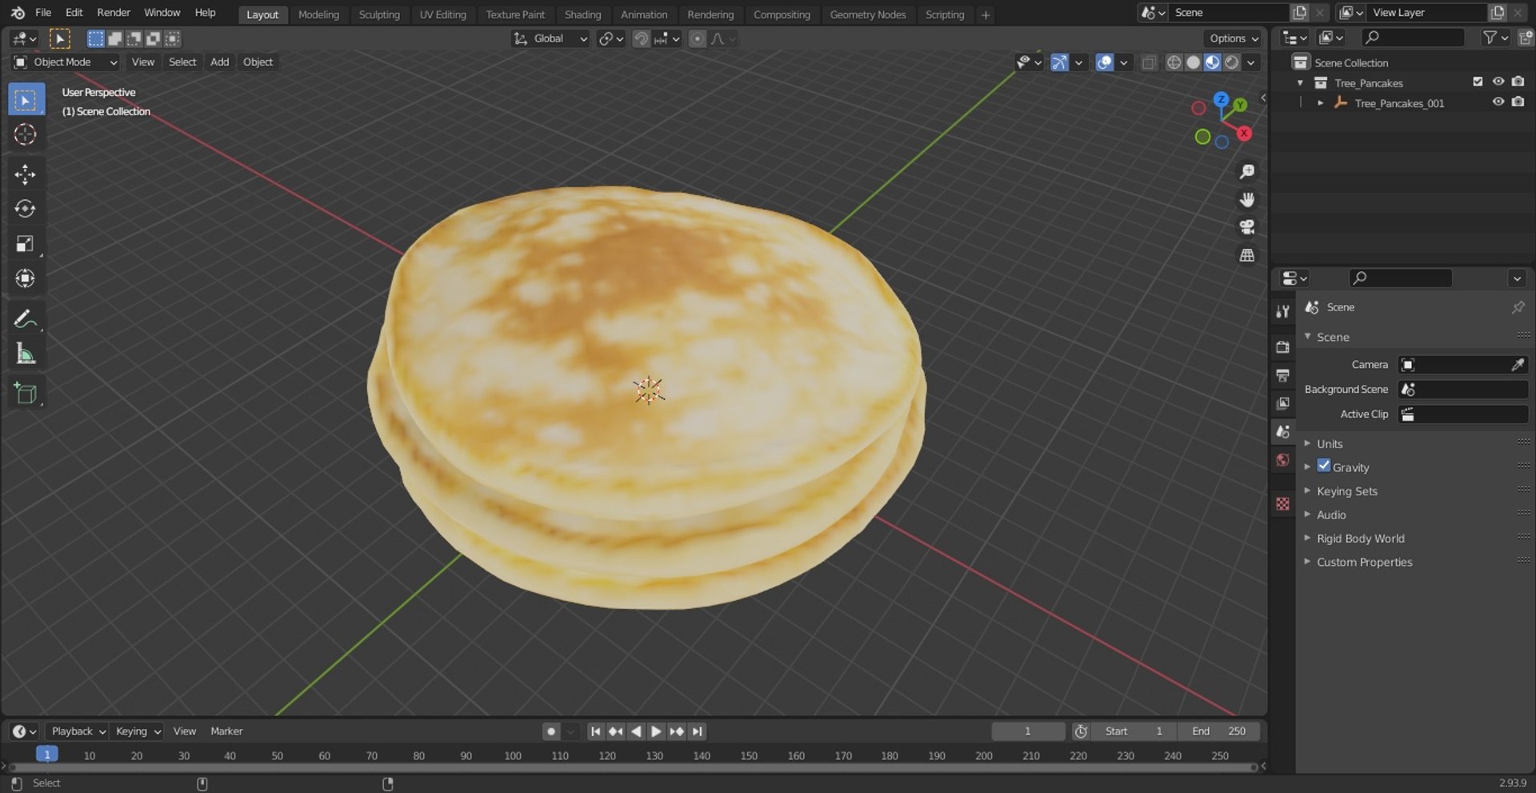The height and width of the screenshot is (793, 1536).
Task: Expand the Keying Sets panel
Action: click(x=1347, y=491)
